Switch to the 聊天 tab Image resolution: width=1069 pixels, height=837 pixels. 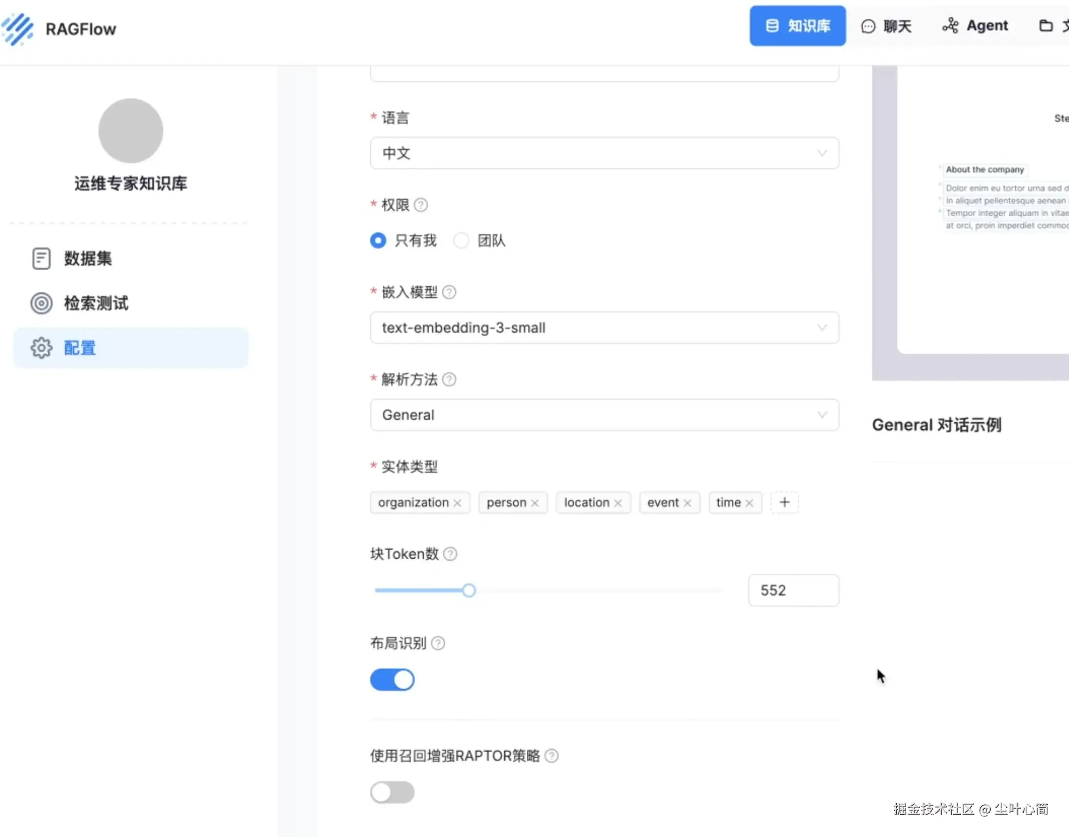[886, 26]
